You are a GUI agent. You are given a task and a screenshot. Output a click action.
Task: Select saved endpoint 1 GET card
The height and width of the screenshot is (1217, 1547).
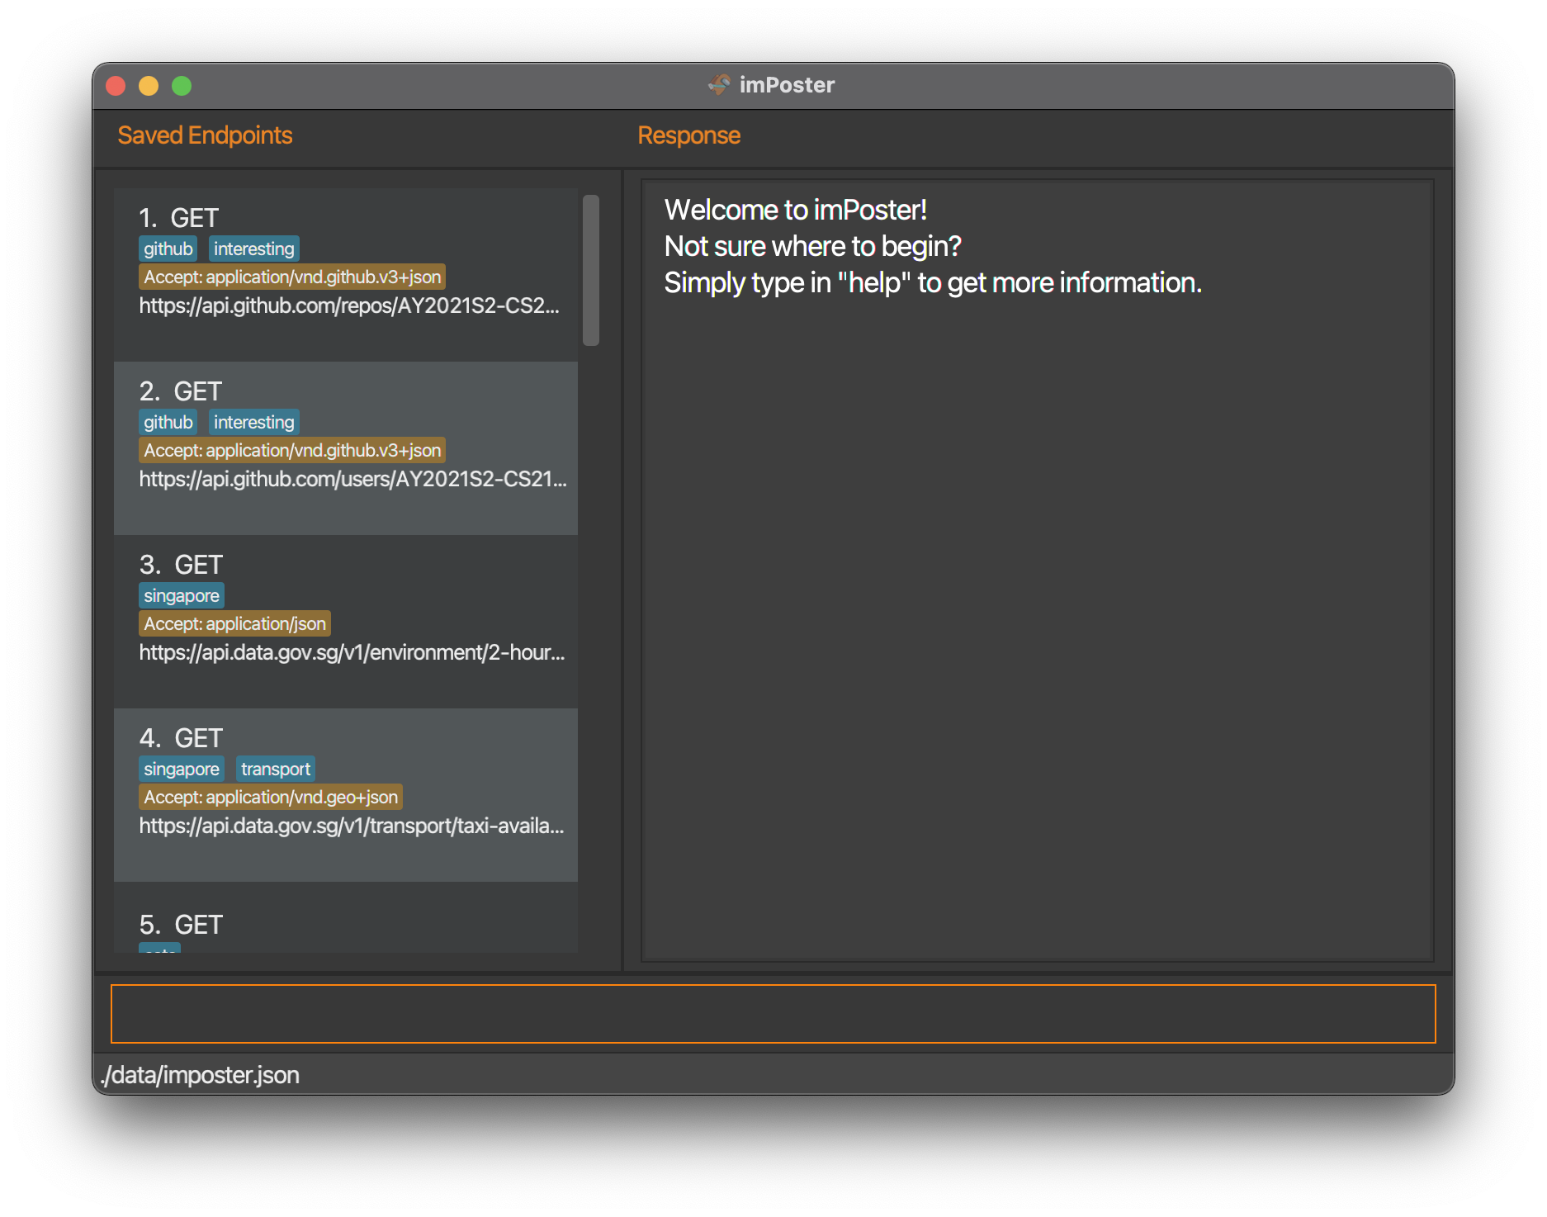(x=346, y=275)
